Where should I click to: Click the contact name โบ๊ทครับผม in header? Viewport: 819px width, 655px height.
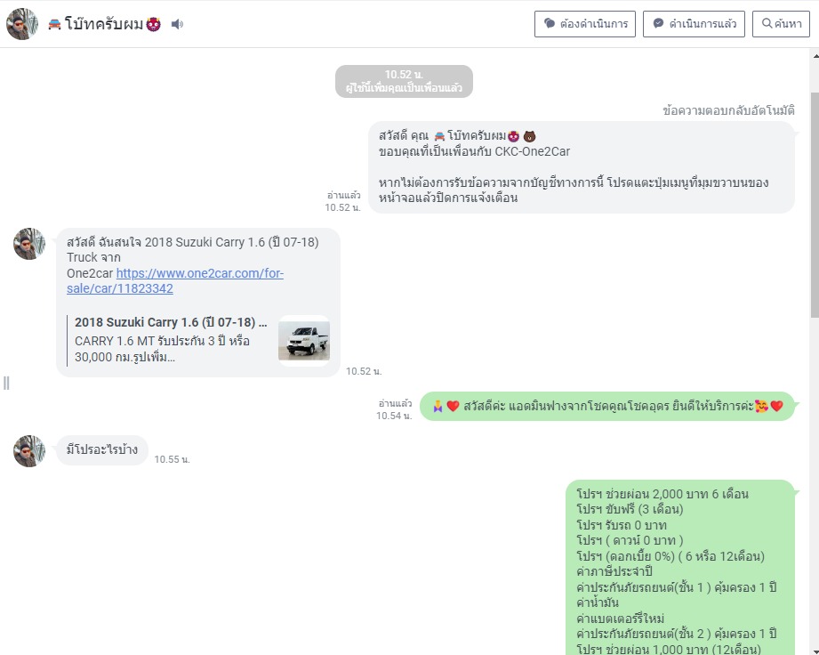(104, 24)
